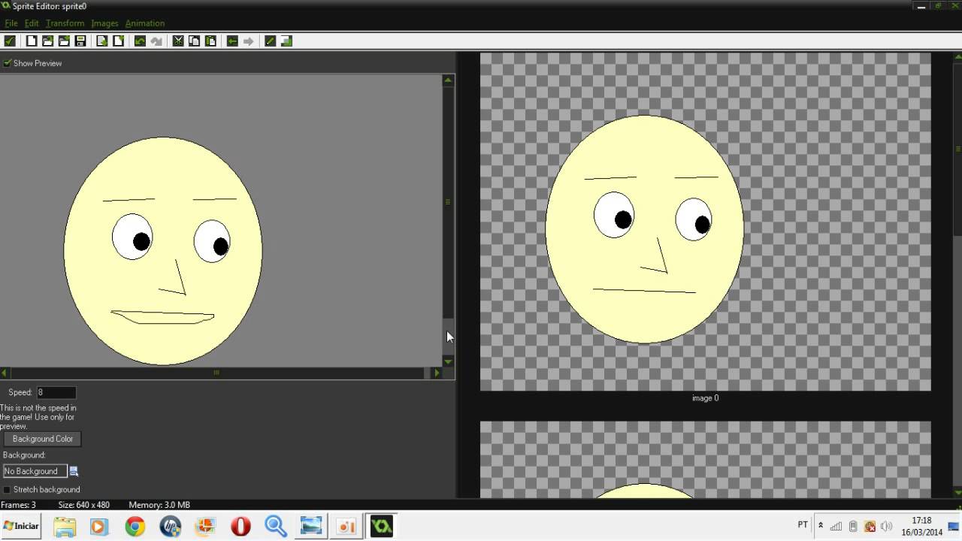Open the Iniciar start menu
The width and height of the screenshot is (962, 541).
pyautogui.click(x=21, y=526)
